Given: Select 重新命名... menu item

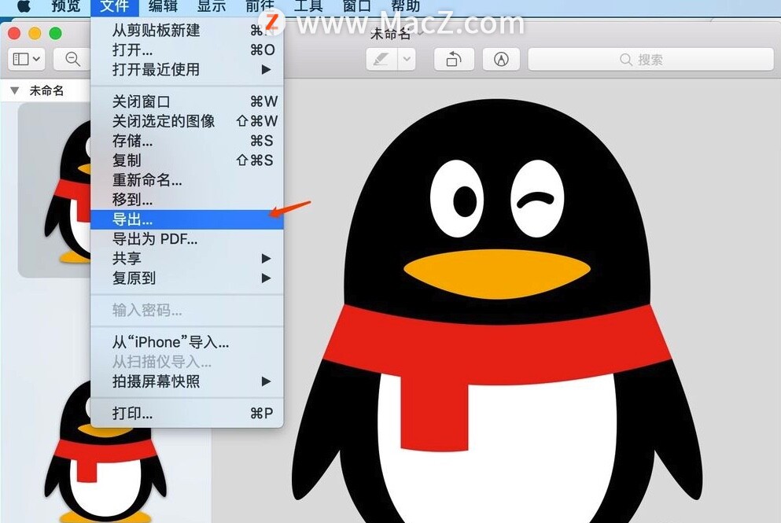Looking at the screenshot, I should click(x=186, y=180).
